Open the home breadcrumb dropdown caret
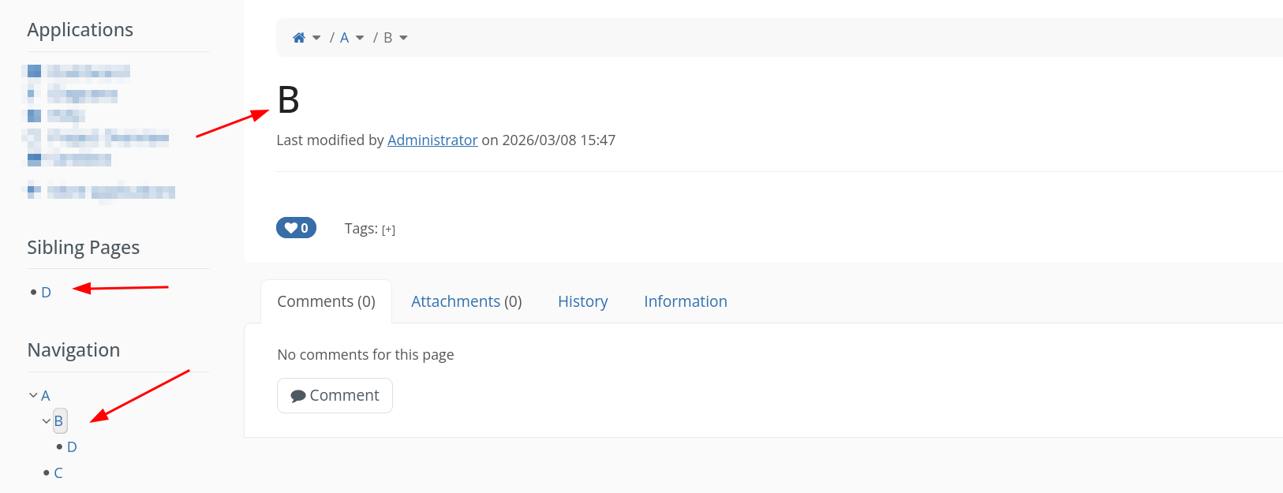This screenshot has width=1283, height=493. click(316, 38)
